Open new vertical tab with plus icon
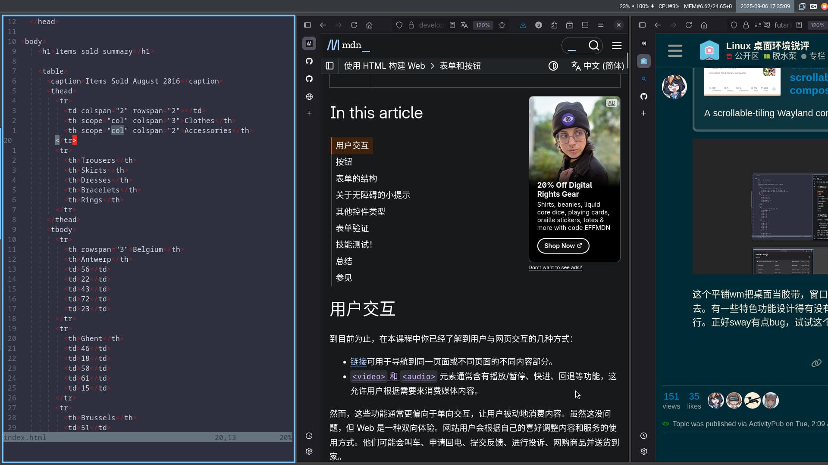Image resolution: width=828 pixels, height=465 pixels. click(309, 113)
